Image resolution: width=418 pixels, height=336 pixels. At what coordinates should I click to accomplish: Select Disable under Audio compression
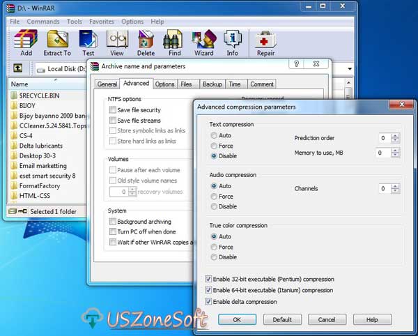214,206
